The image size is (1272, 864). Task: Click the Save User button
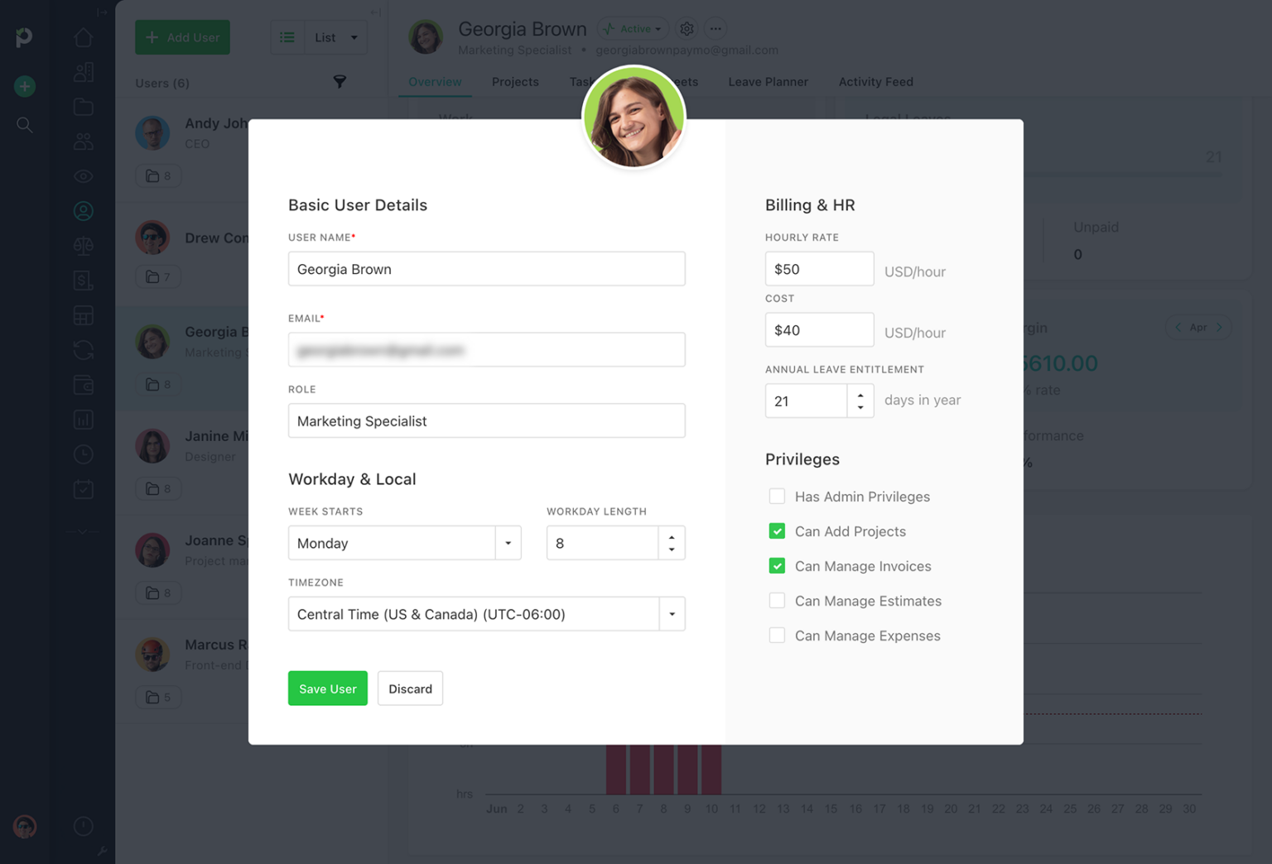tap(327, 688)
